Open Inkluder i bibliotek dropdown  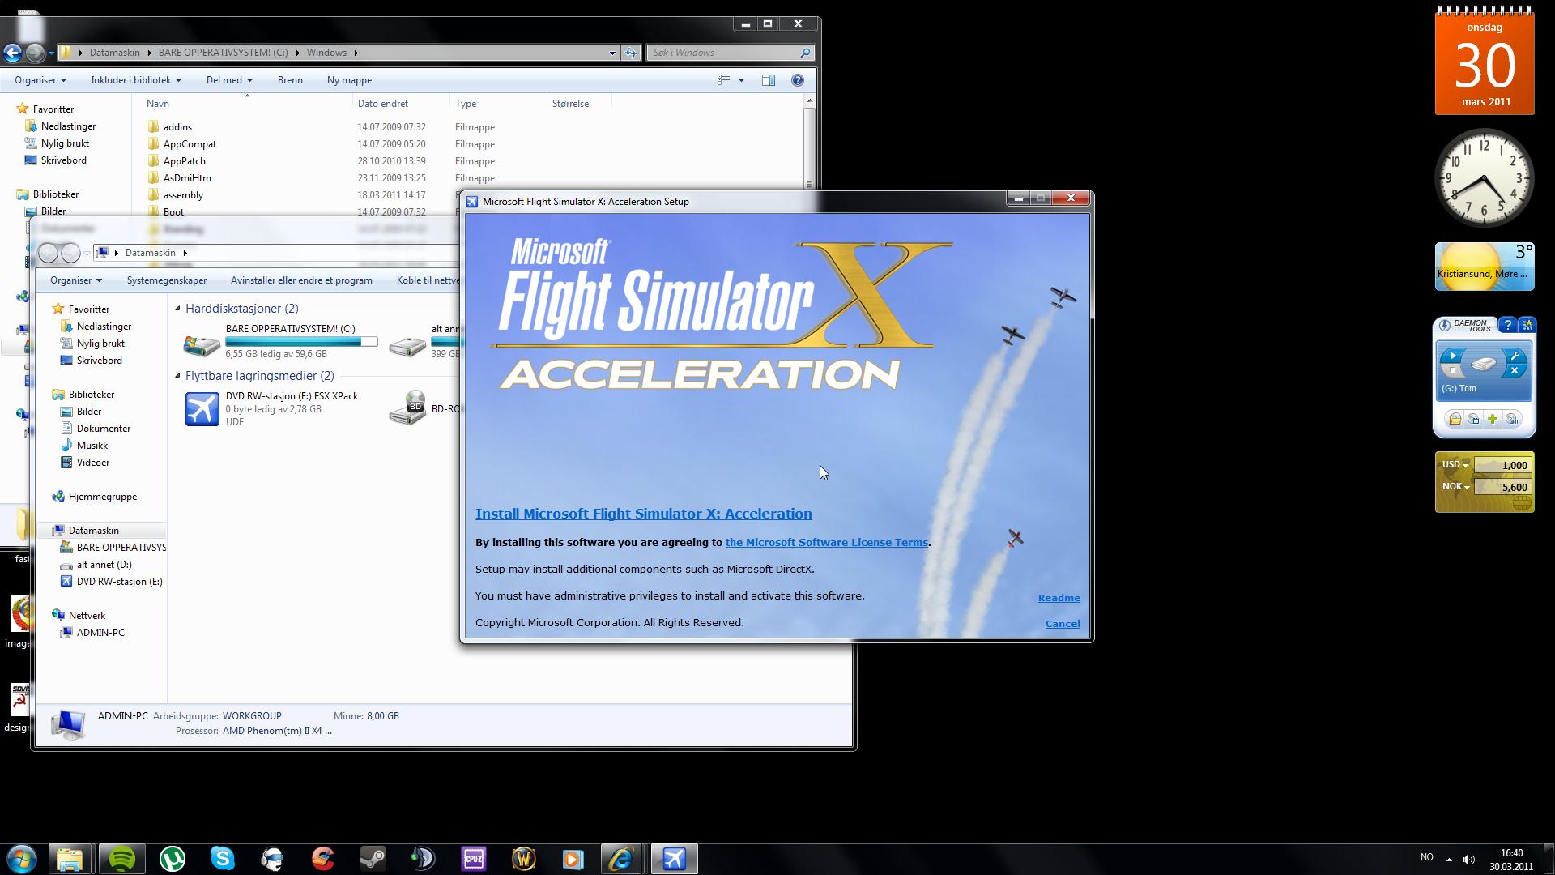[136, 80]
